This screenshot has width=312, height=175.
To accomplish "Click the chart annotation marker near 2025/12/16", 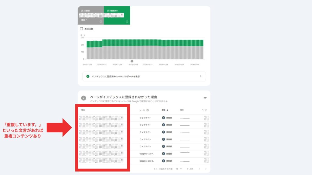I will click(x=132, y=61).
